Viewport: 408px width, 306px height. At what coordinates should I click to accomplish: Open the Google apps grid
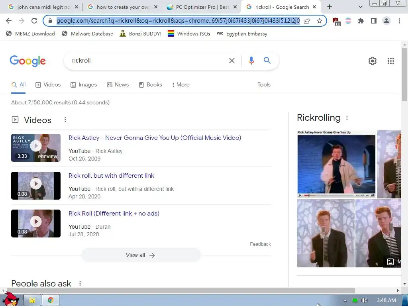390,61
